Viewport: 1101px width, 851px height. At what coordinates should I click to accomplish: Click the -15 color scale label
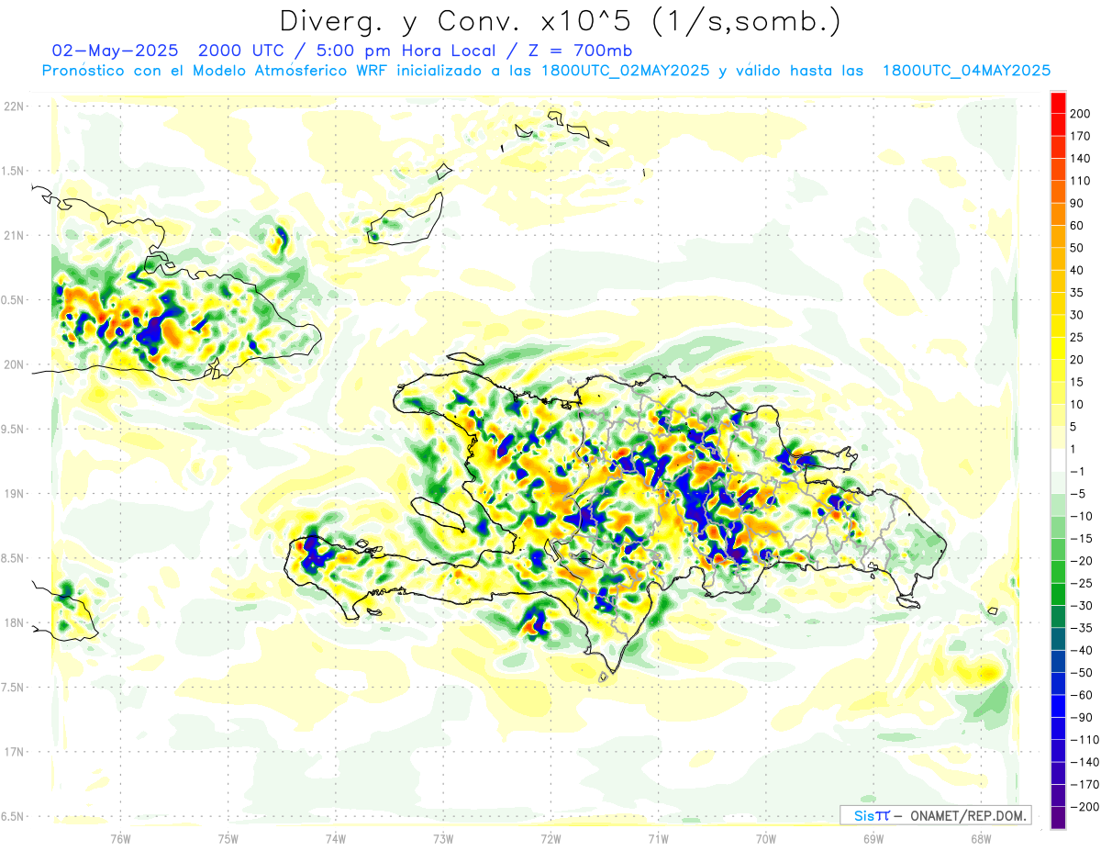[x=1081, y=539]
